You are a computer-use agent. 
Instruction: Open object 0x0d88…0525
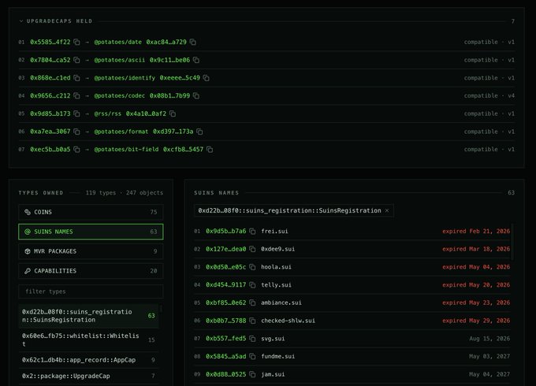pos(226,374)
